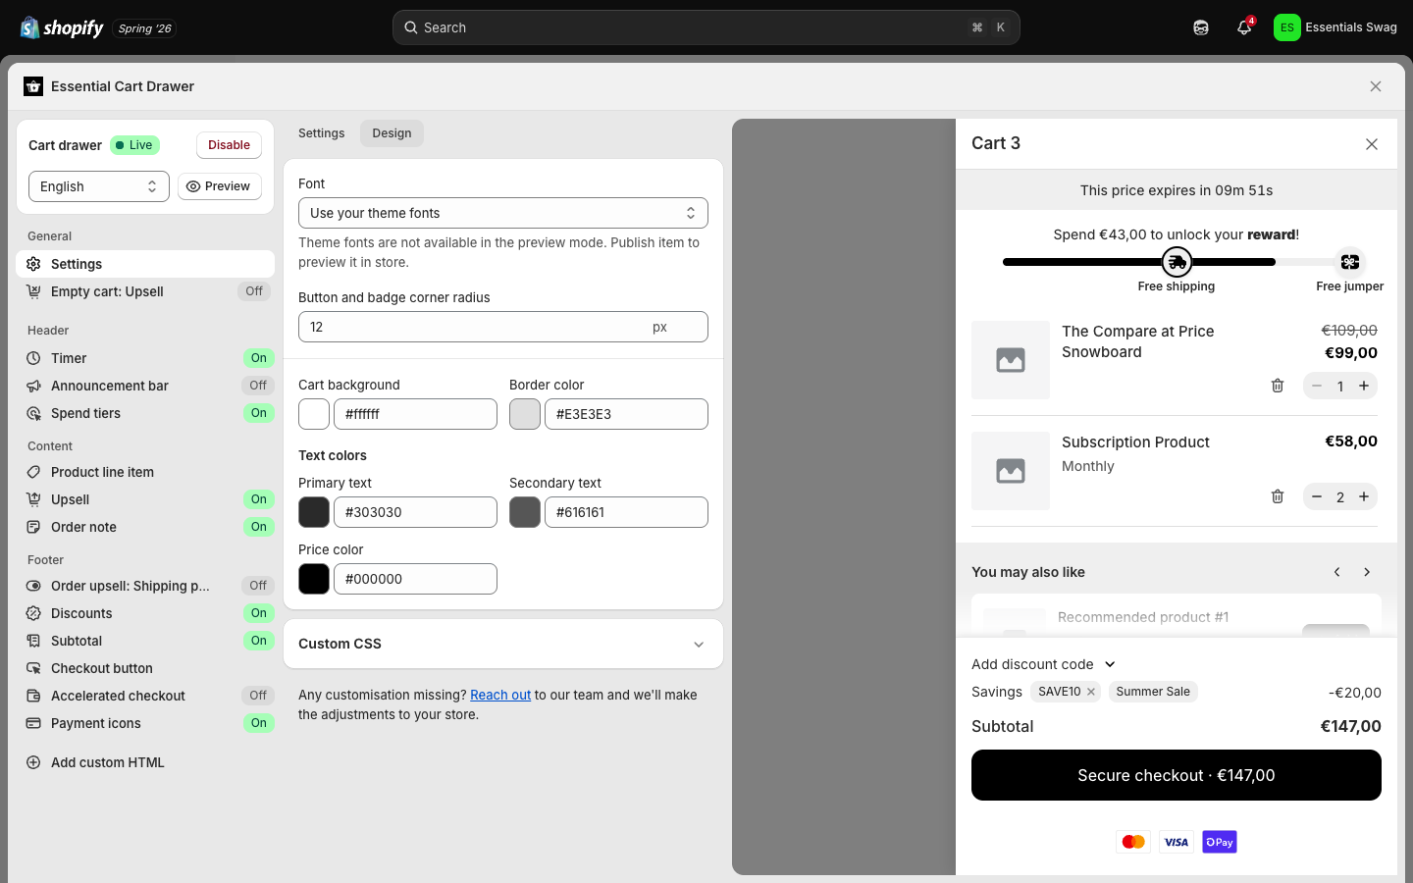Toggle Timer On badge
1413x883 pixels.
click(259, 358)
